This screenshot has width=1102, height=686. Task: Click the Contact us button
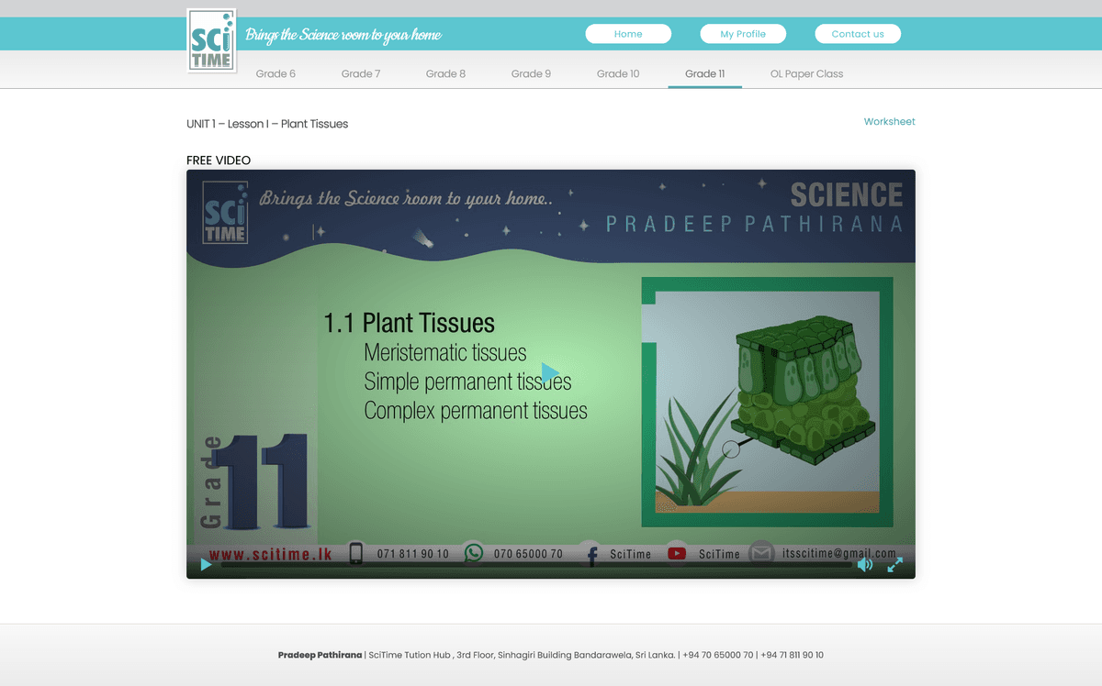tap(858, 33)
